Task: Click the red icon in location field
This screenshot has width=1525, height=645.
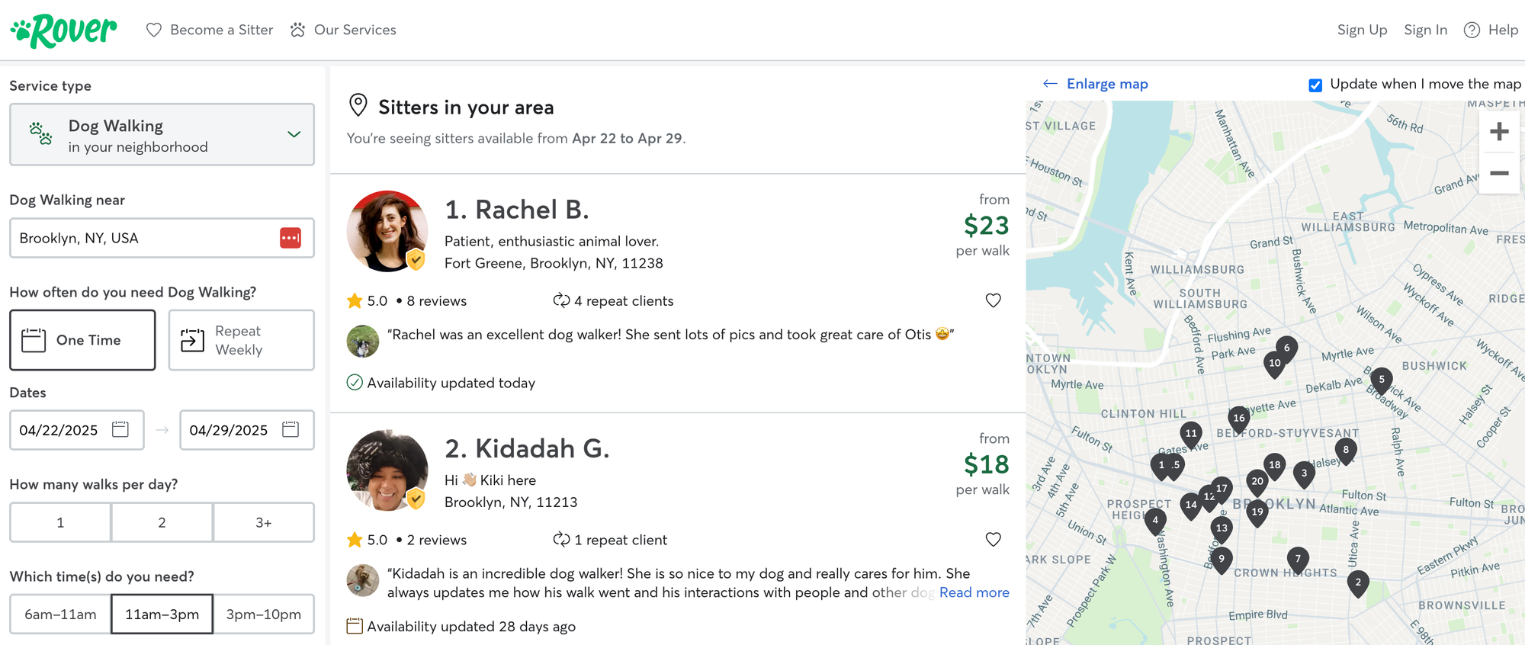Action: [291, 238]
